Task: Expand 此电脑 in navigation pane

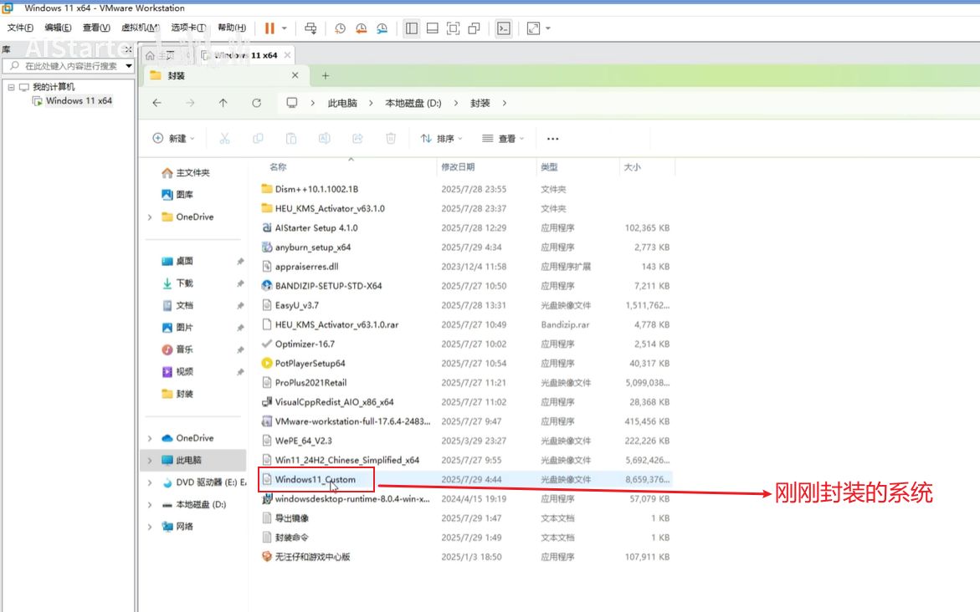Action: coord(150,461)
